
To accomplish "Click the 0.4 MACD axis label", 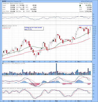I will pyautogui.click(x=94, y=76).
